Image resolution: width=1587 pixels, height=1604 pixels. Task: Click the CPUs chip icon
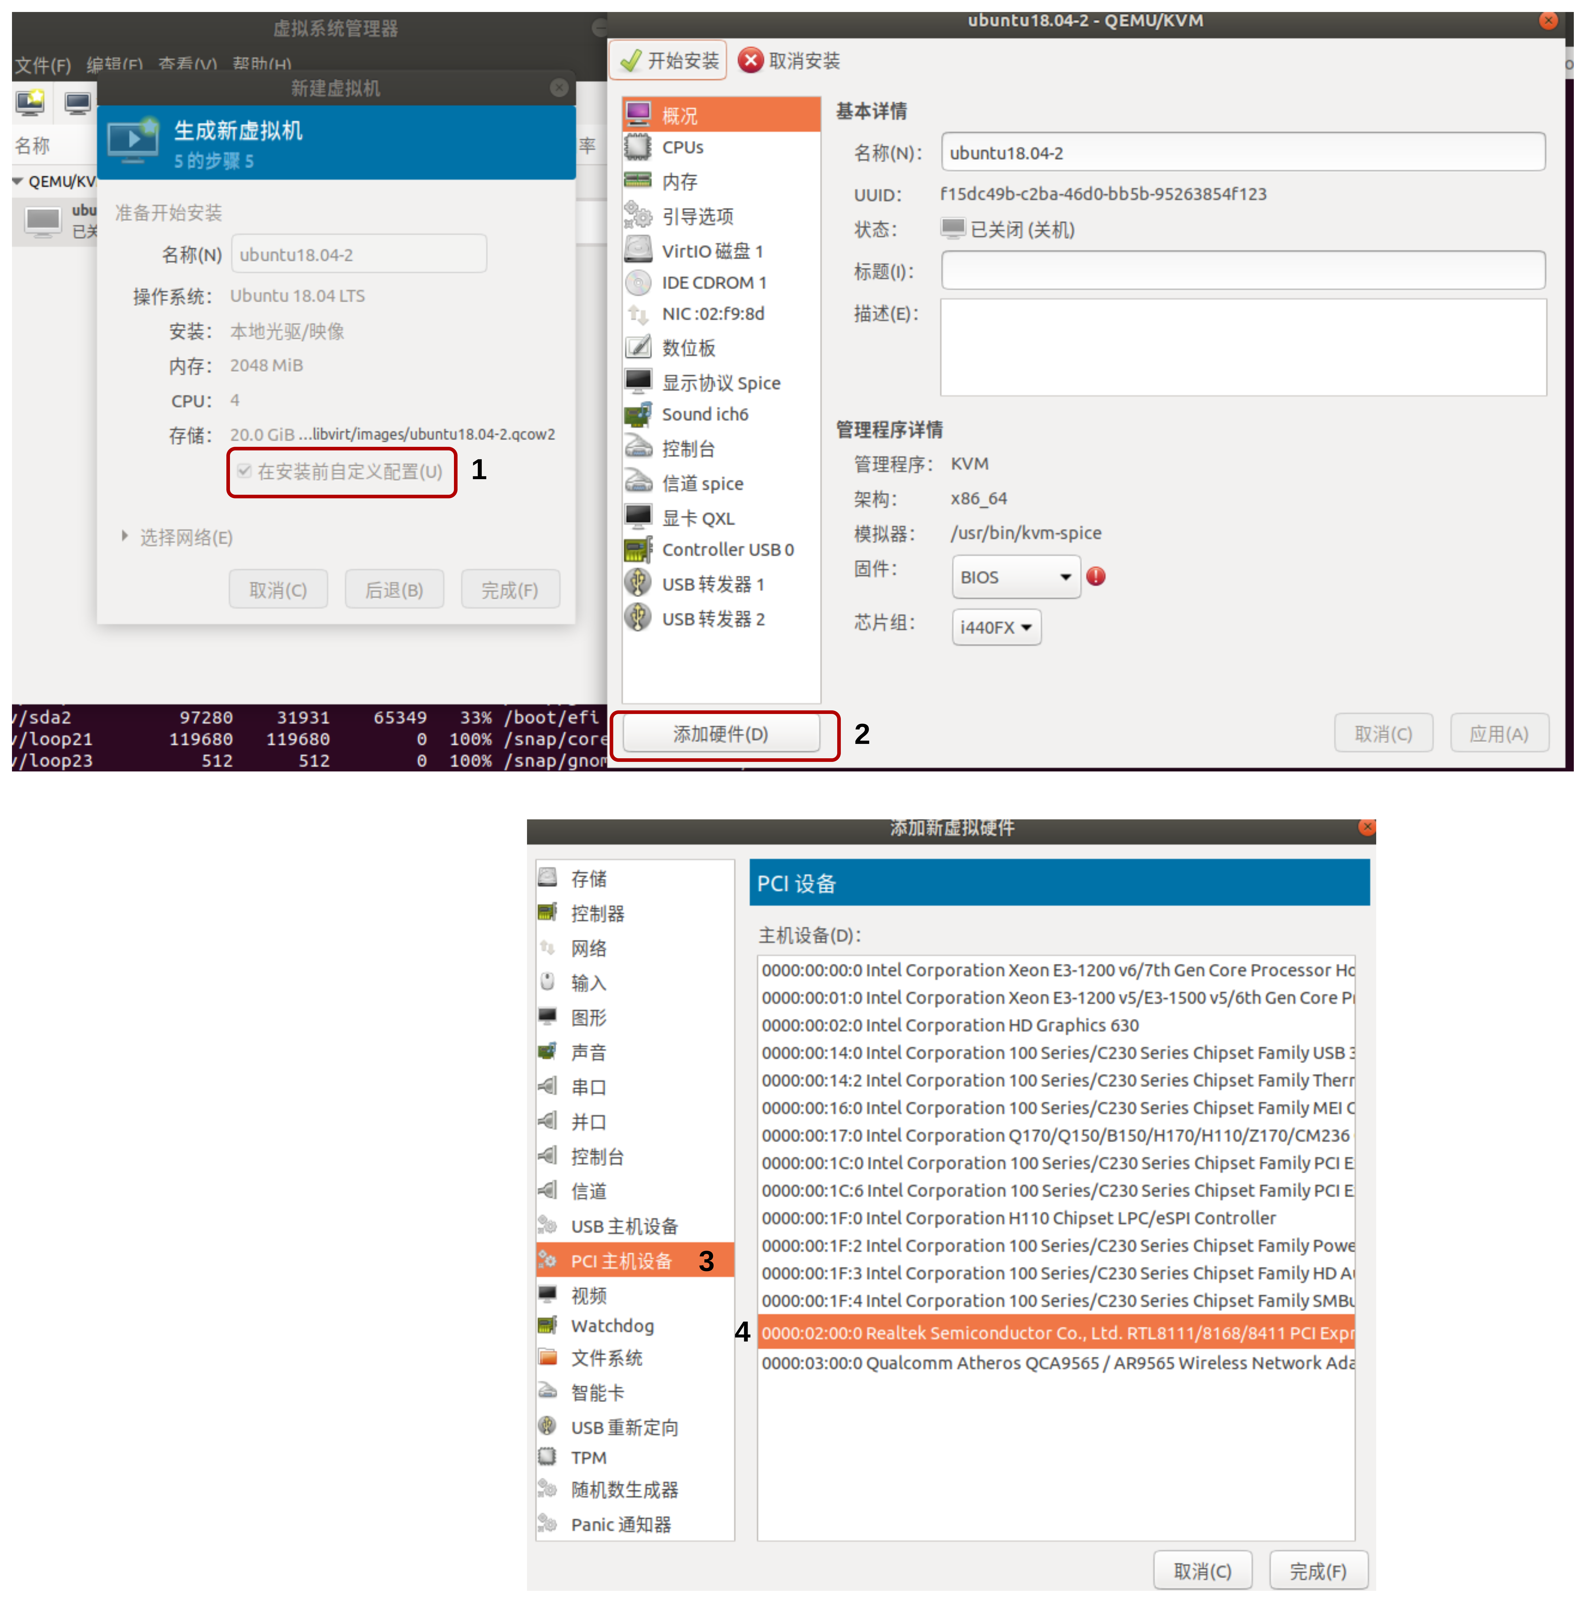[x=637, y=147]
